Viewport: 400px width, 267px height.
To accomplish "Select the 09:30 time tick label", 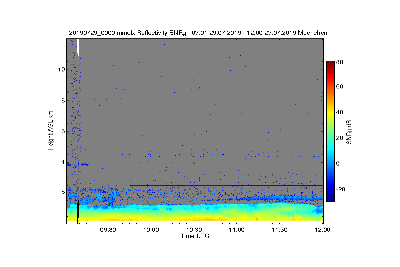I will click(x=108, y=230).
